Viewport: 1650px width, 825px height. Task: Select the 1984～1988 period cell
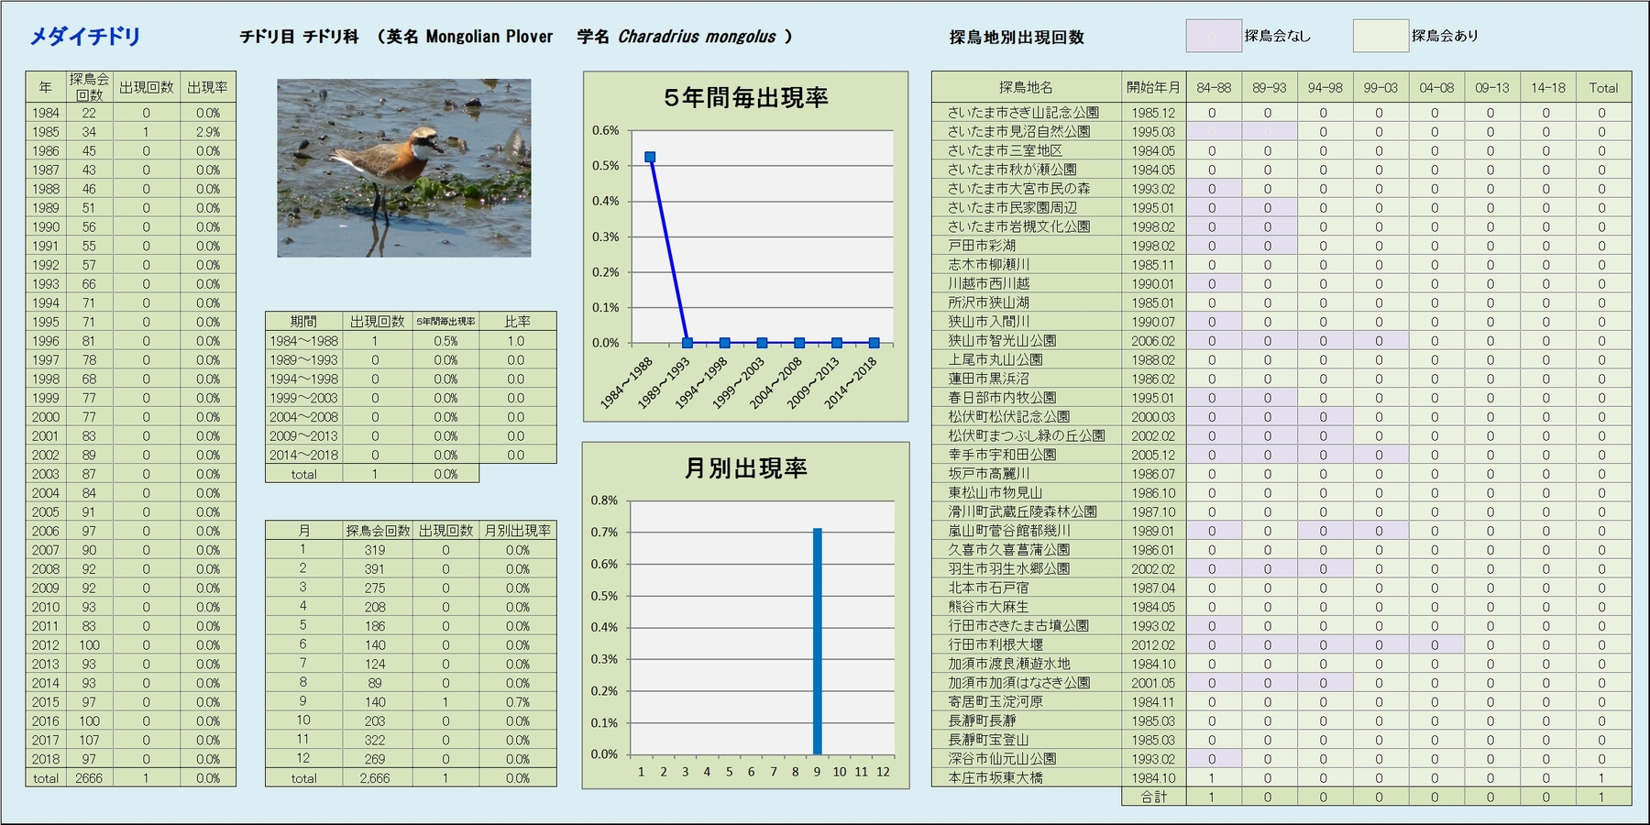click(x=303, y=341)
